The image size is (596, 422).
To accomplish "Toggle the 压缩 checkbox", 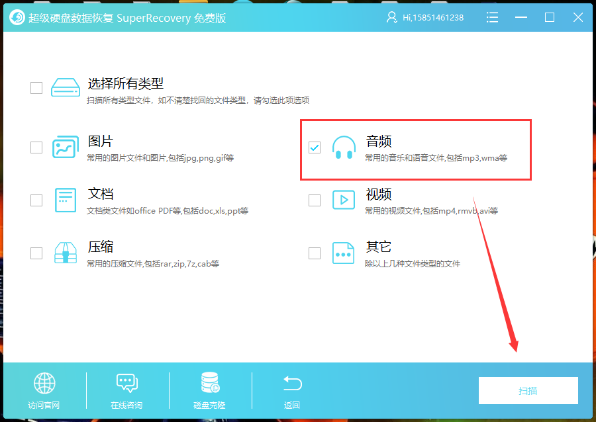I will coord(36,253).
